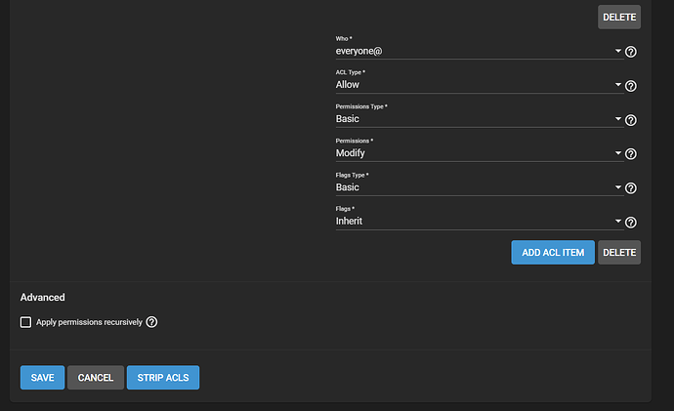Delete the everyone@ ACL entry
The width and height of the screenshot is (674, 411).
point(619,253)
